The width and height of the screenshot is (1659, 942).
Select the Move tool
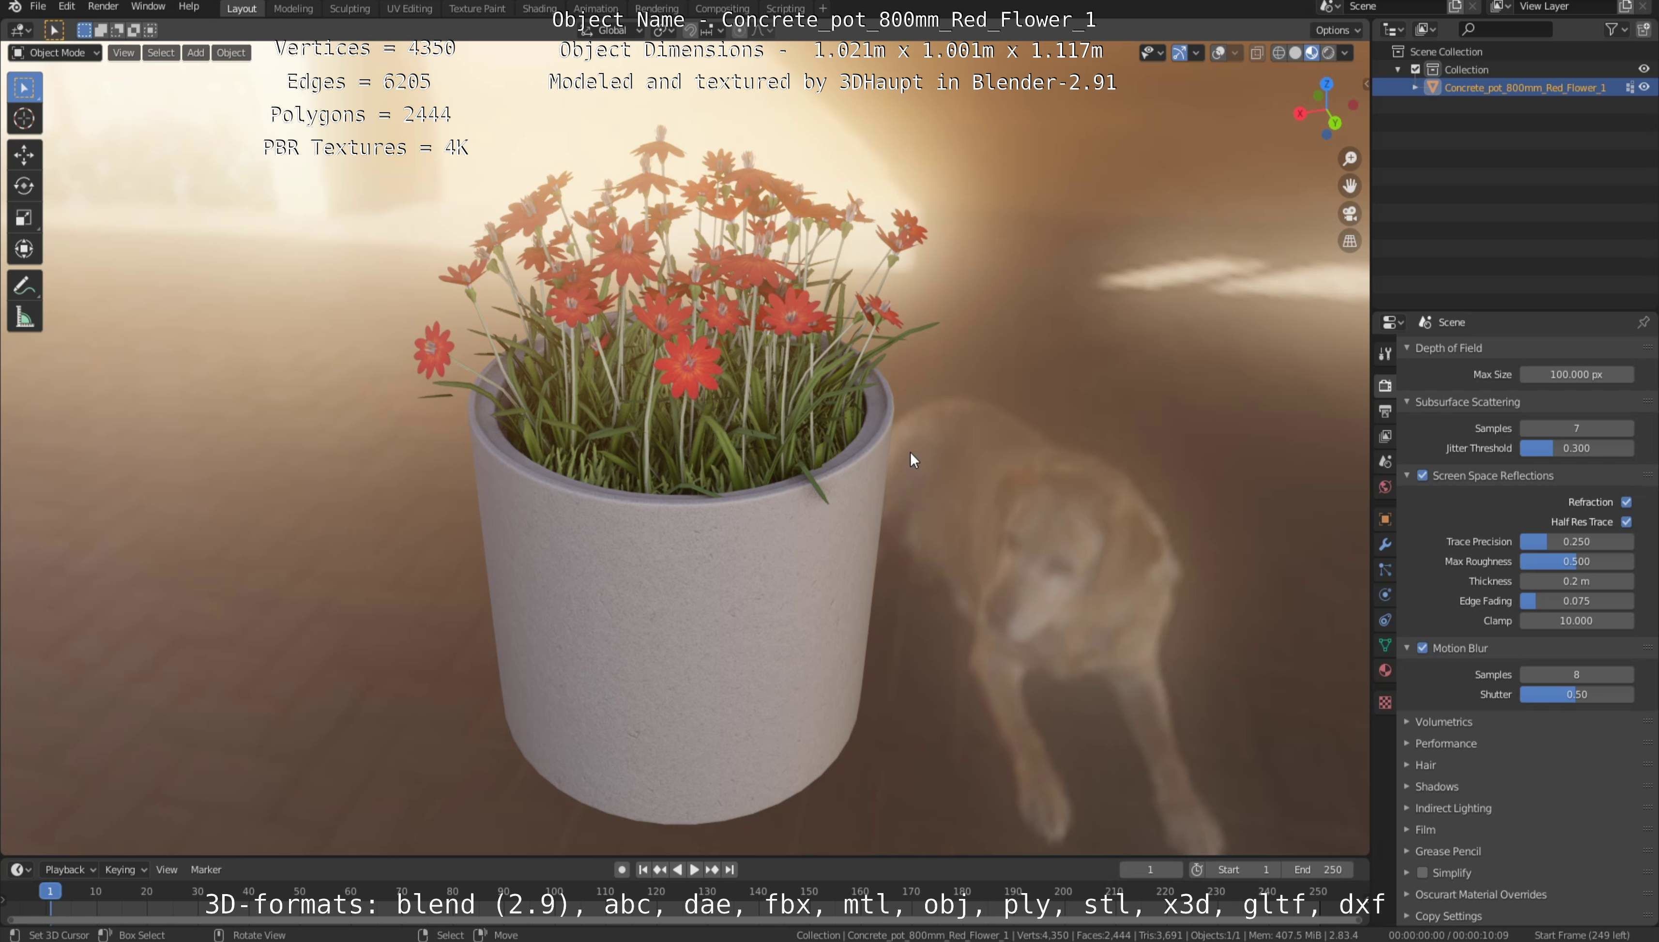(25, 155)
